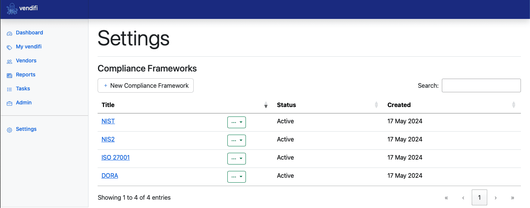
Task: Click the vendifi octopus logo icon
Action: pyautogui.click(x=12, y=9)
